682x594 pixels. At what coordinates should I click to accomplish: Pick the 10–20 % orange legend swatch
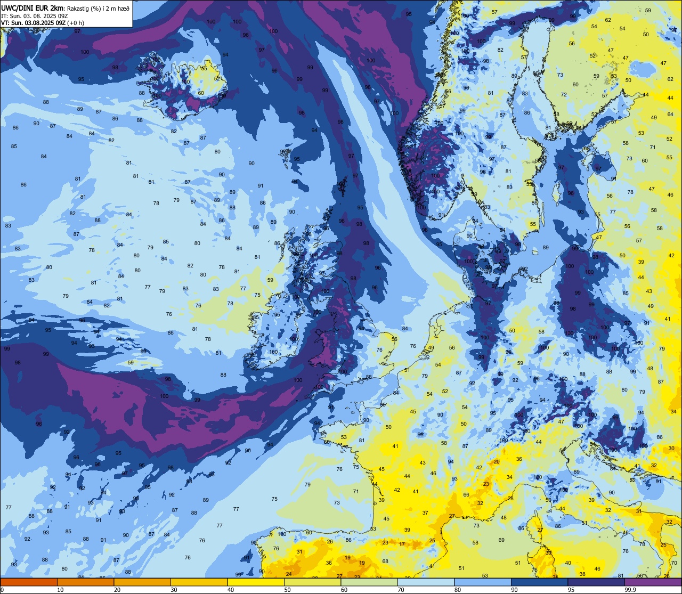click(x=85, y=582)
